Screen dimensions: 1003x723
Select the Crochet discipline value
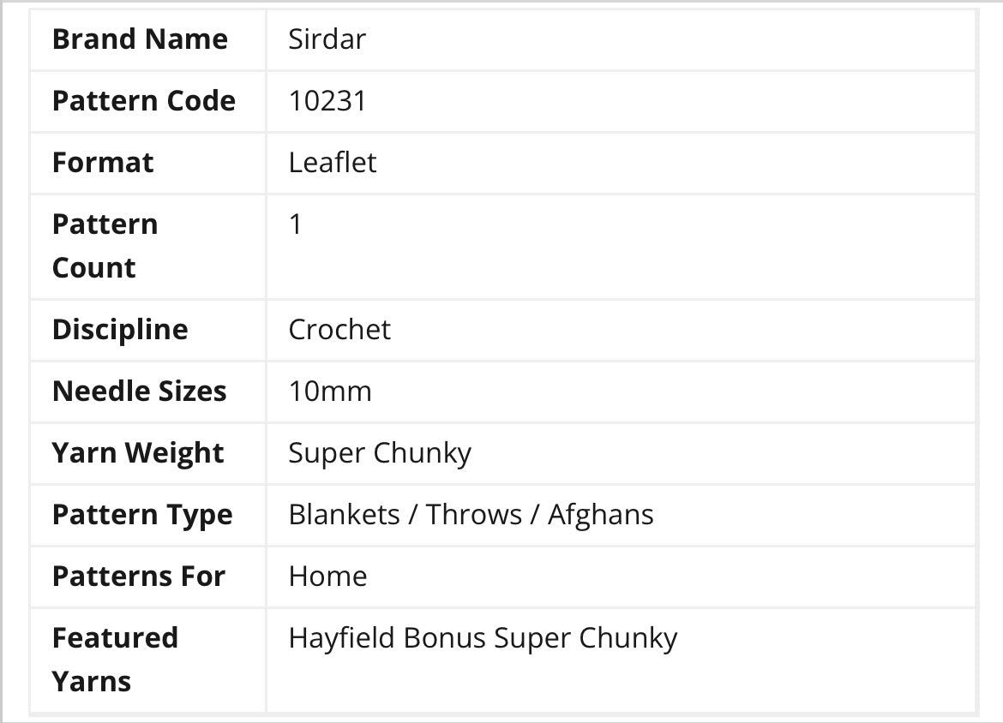point(339,330)
